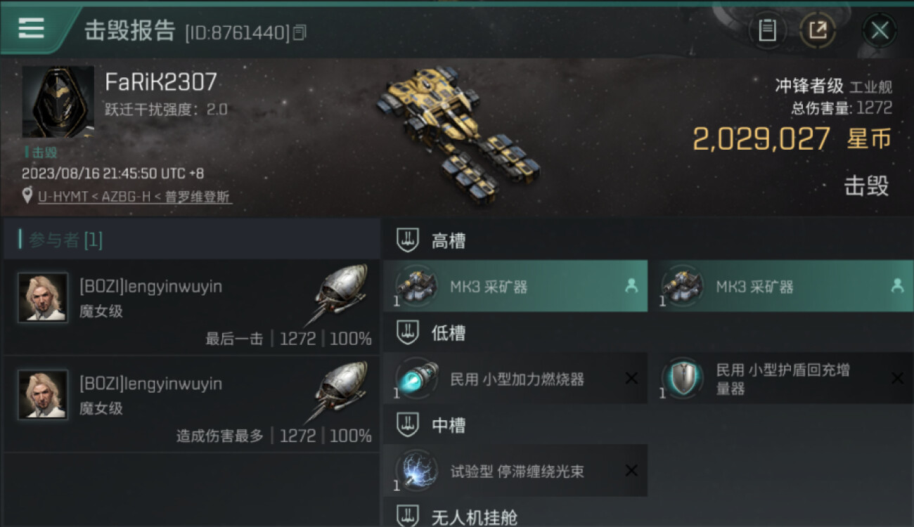The width and height of the screenshot is (914, 527).
Task: Open the 无人机挂舱 section
Action: point(648,516)
